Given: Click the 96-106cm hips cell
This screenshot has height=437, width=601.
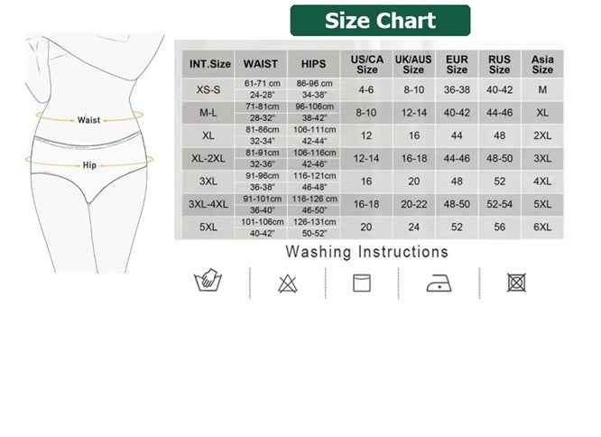Looking at the screenshot, I should 314,107.
